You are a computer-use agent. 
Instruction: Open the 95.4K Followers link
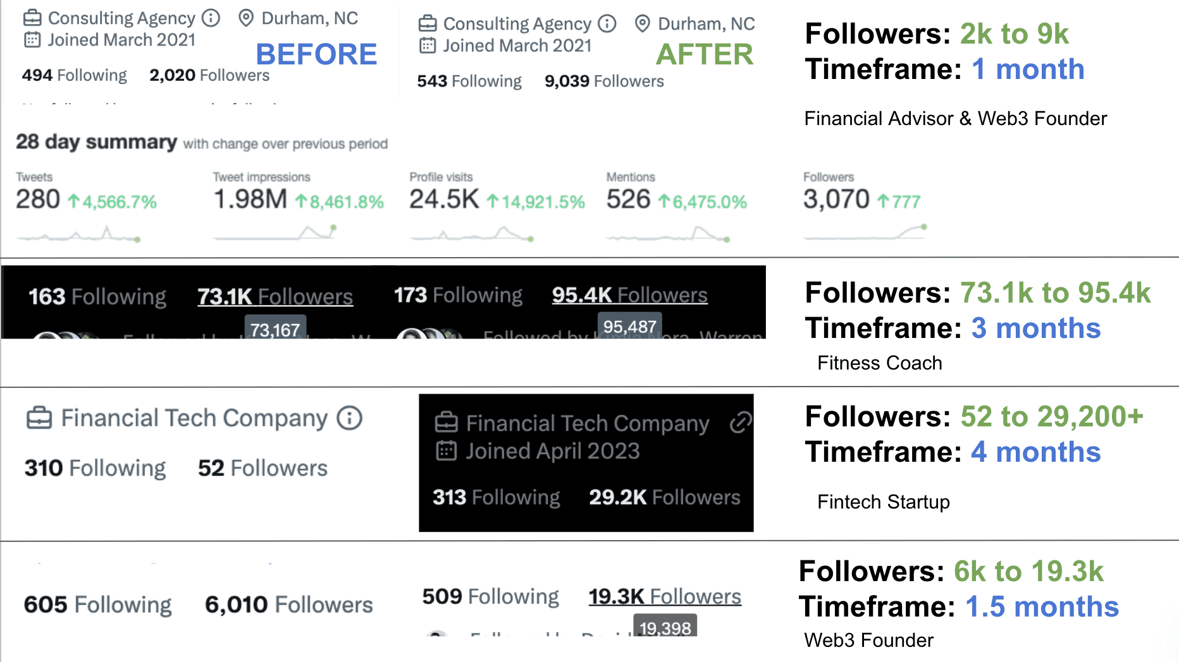tap(630, 294)
